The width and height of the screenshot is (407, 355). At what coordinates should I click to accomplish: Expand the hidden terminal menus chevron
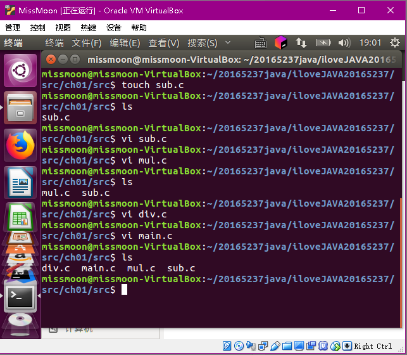[x=228, y=42]
